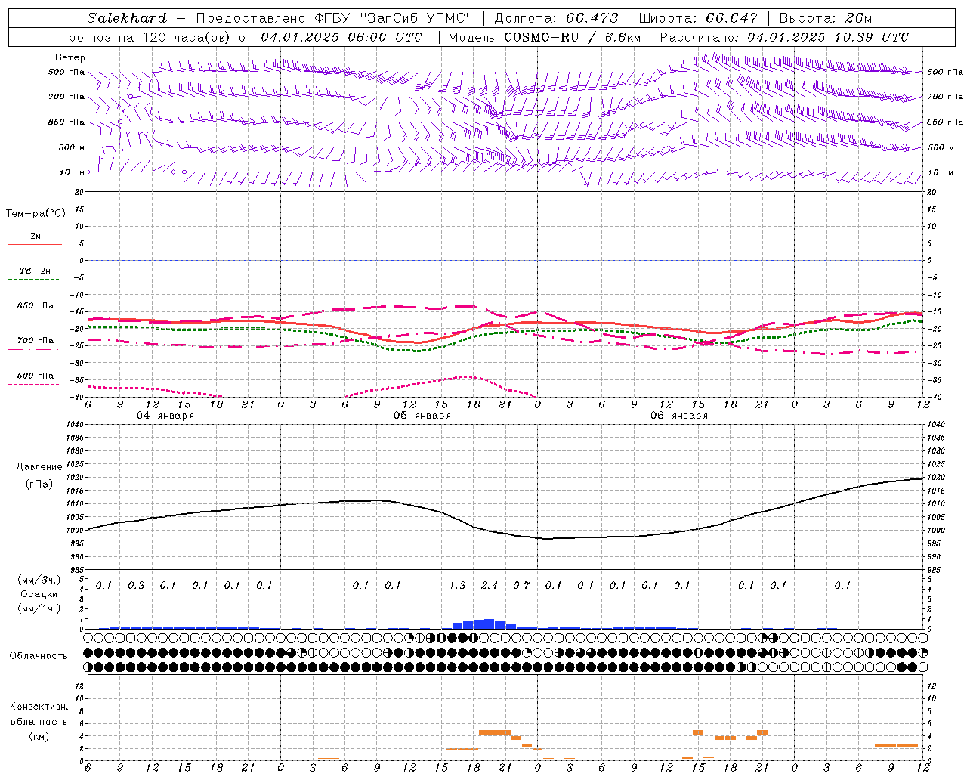967x774 pixels.
Task: Click the 0.3 precipitation amount value
Action: point(136,585)
